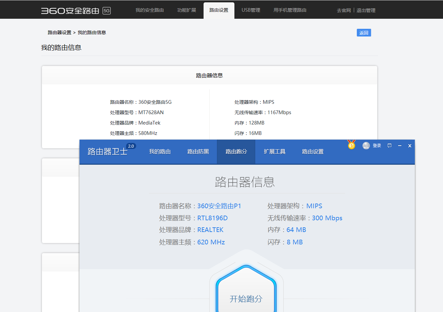Viewport: 443px width, 312px height.
Task: Click processor model value RTL8196D
Action: pos(212,218)
